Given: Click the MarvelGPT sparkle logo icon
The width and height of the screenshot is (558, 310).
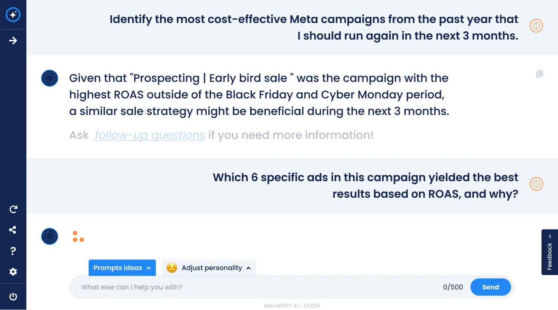Looking at the screenshot, I should point(13,14).
